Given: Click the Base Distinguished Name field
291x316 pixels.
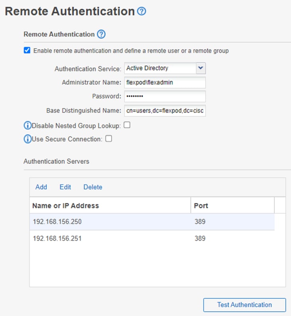Looking at the screenshot, I should (x=165, y=111).
